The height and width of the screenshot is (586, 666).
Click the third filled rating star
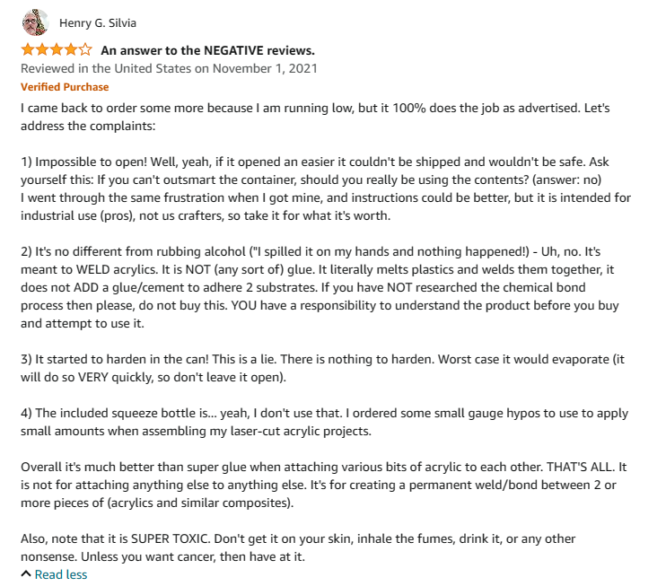pyautogui.click(x=57, y=49)
